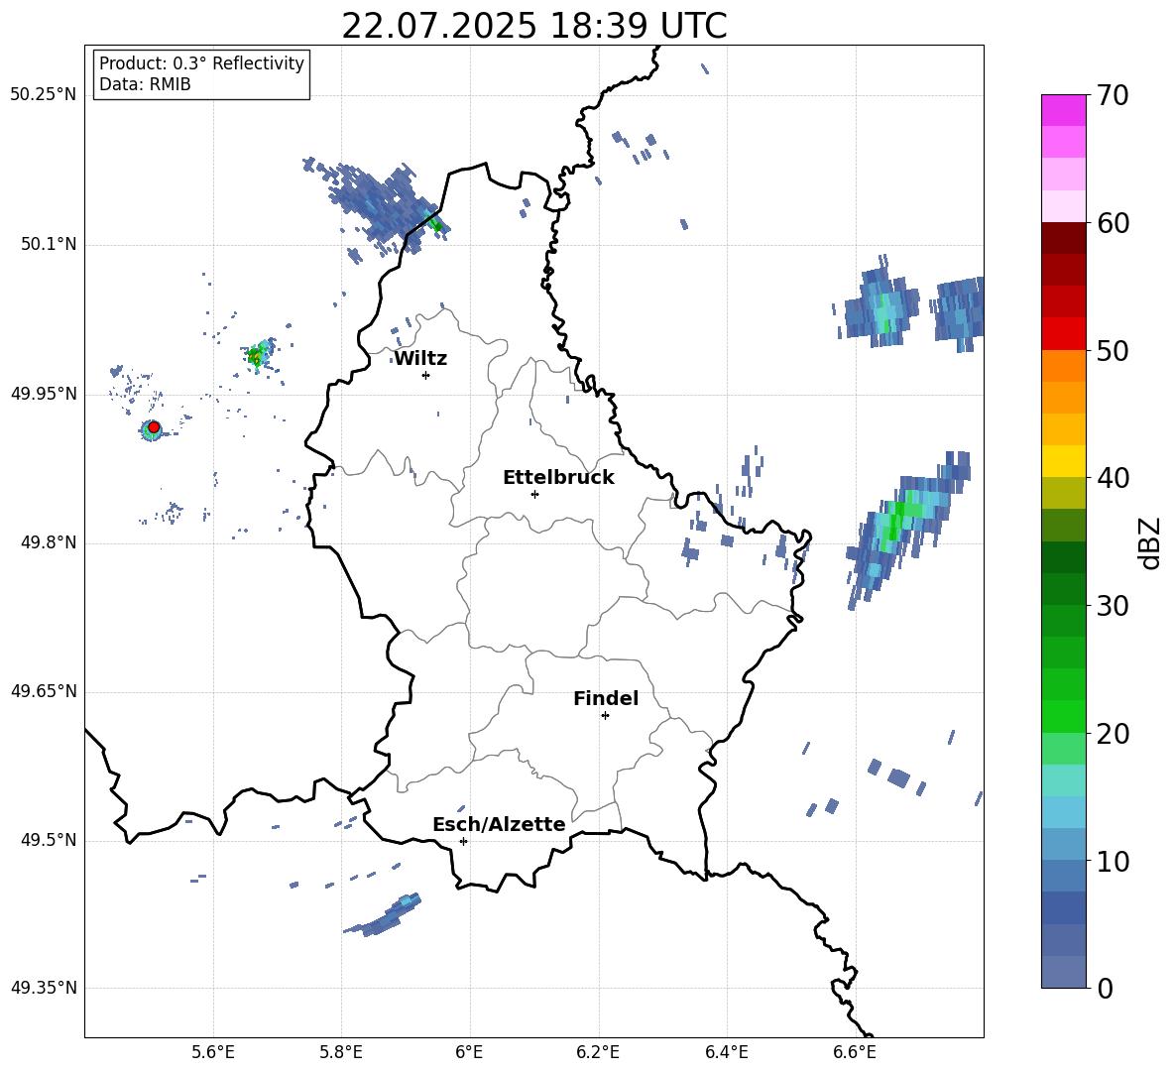Click the 10 tick on the colorbar
Image resolution: width=1174 pixels, height=1072 pixels.
coord(1113,861)
